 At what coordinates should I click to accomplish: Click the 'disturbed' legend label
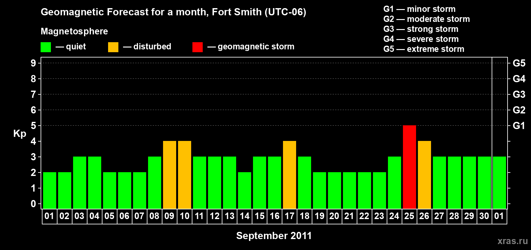[x=152, y=47]
